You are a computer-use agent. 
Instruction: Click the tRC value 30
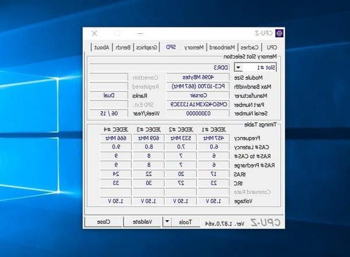click(149, 183)
